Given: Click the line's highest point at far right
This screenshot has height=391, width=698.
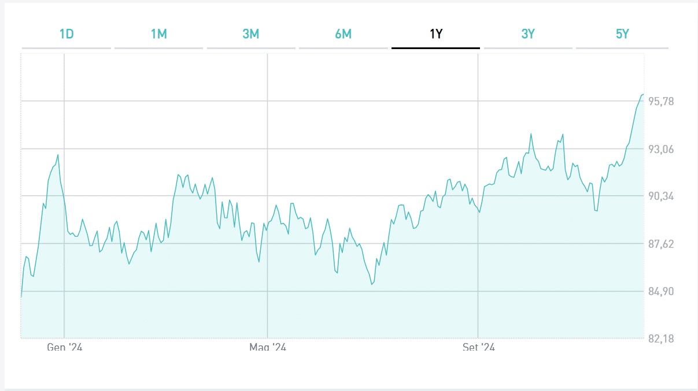Looking at the screenshot, I should coord(642,94).
